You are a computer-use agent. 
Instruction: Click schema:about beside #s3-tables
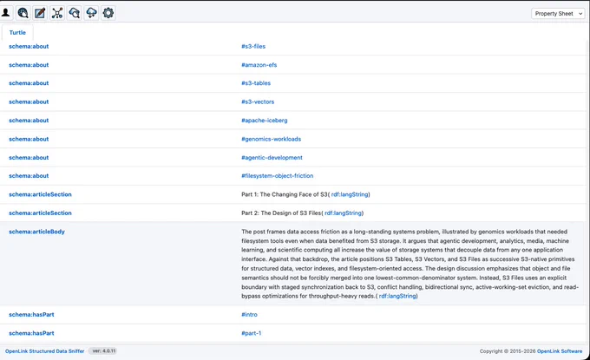pos(29,83)
